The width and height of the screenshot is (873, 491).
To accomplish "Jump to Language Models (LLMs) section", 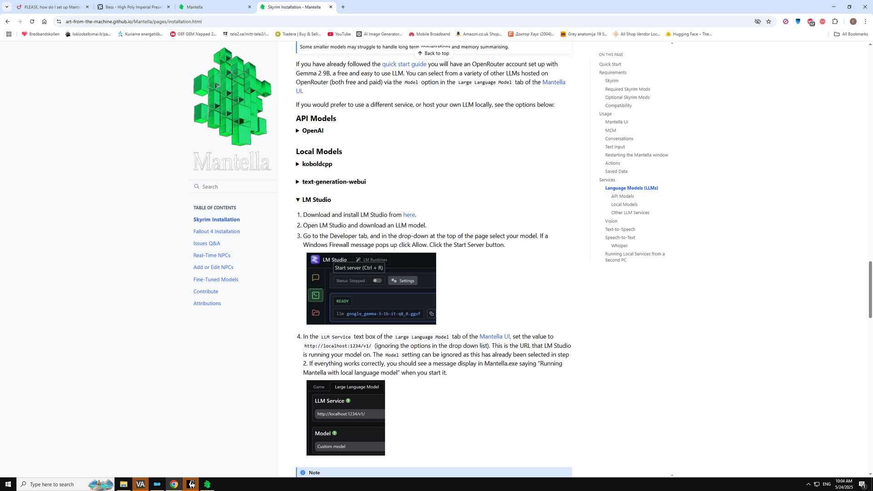I will (x=632, y=188).
